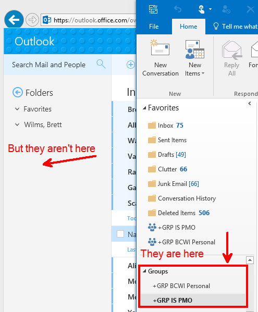The image size is (258, 312).
Task: Tick the checkbox beside the Na message
Action: click(120, 234)
